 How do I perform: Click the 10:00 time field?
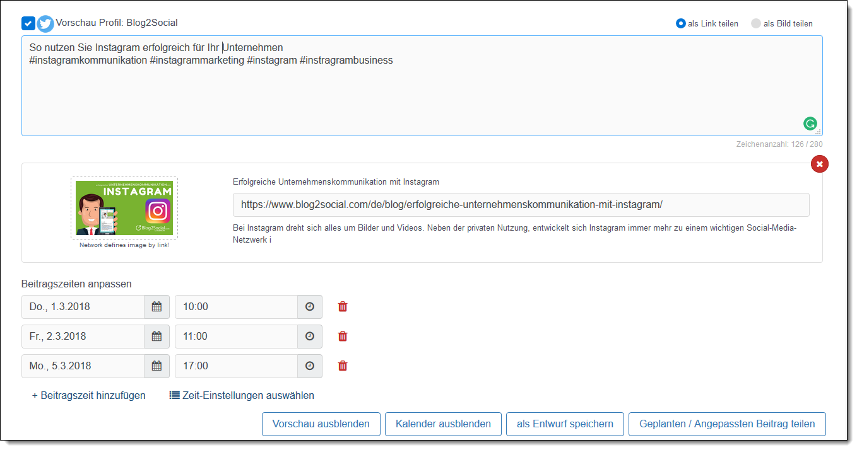[x=236, y=307]
